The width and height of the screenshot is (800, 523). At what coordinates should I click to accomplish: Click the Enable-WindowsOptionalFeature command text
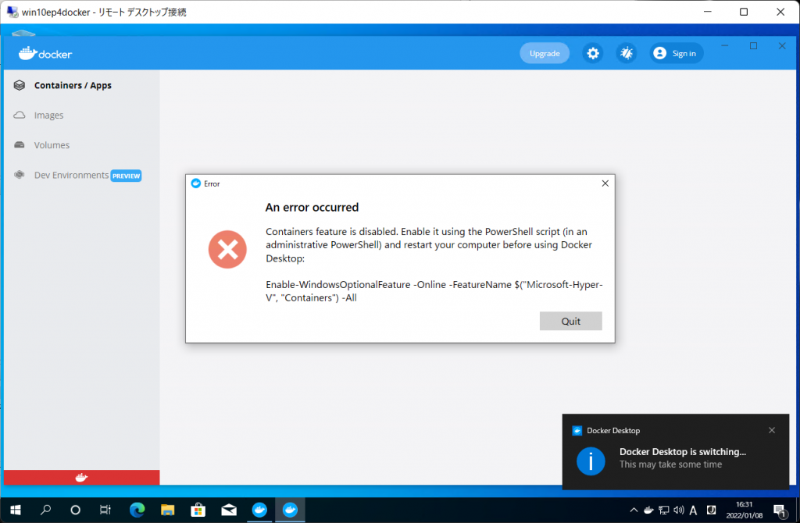[434, 291]
